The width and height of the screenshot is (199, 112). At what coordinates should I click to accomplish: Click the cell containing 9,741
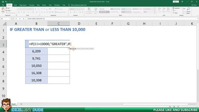[36, 58]
